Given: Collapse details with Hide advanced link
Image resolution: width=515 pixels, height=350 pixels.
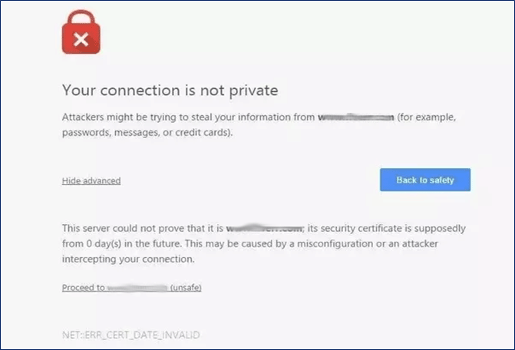Looking at the screenshot, I should click(91, 181).
